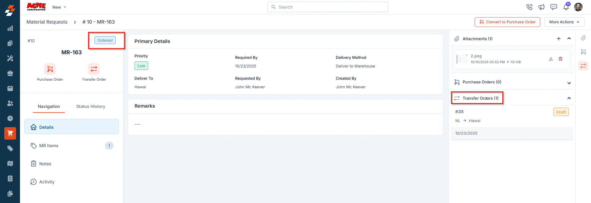
Task: Click the Low priority badge
Action: [x=141, y=66]
